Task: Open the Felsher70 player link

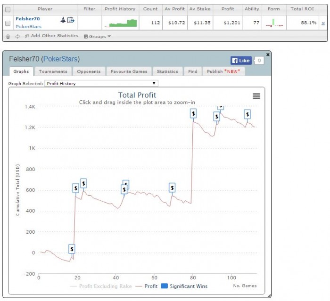Action: tap(27, 19)
